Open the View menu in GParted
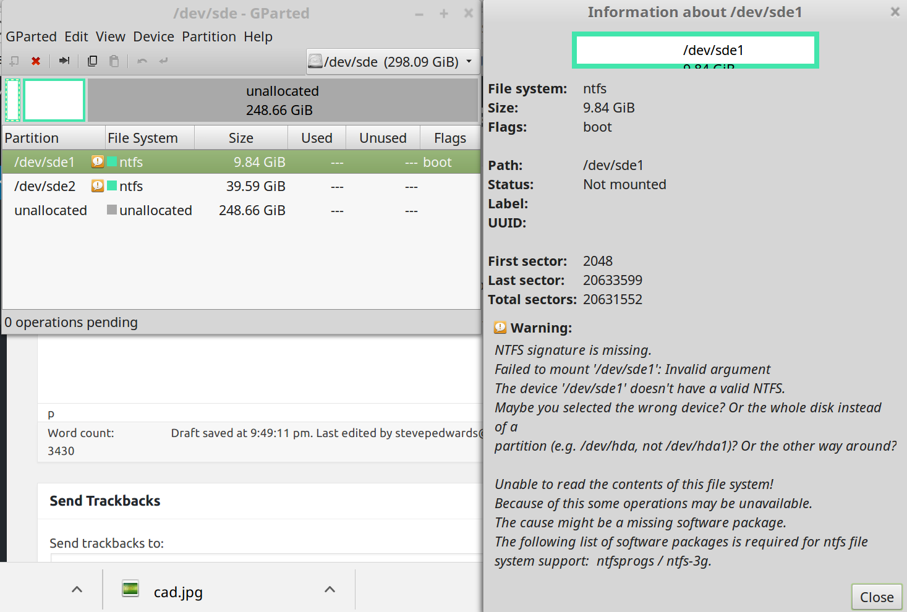 pos(110,37)
